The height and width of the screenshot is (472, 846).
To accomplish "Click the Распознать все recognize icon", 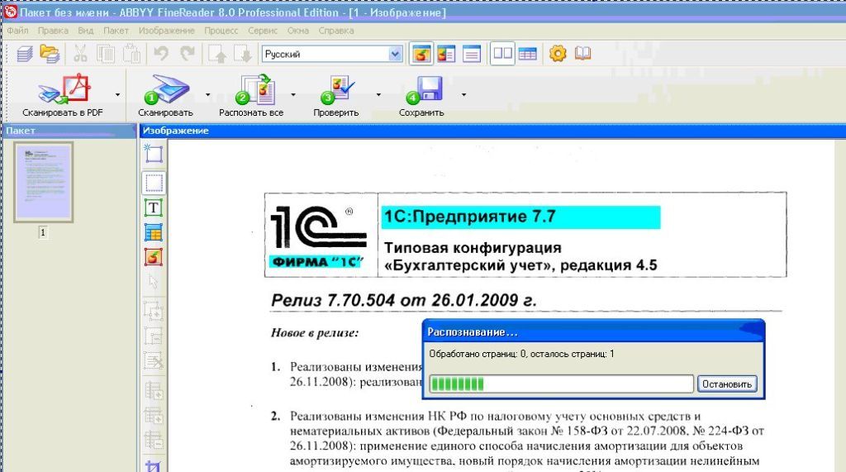I will (252, 88).
